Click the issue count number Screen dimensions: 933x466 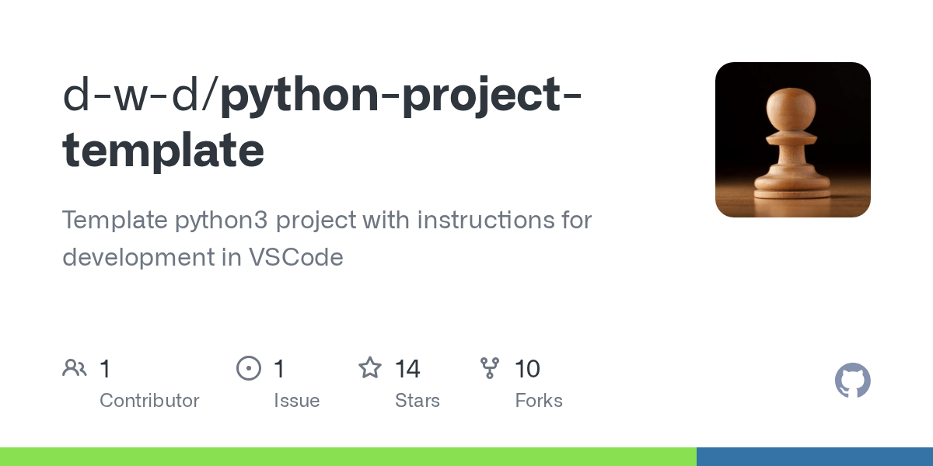click(279, 369)
